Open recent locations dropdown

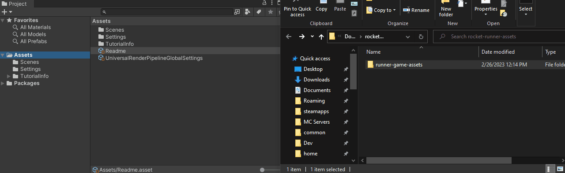312,37
